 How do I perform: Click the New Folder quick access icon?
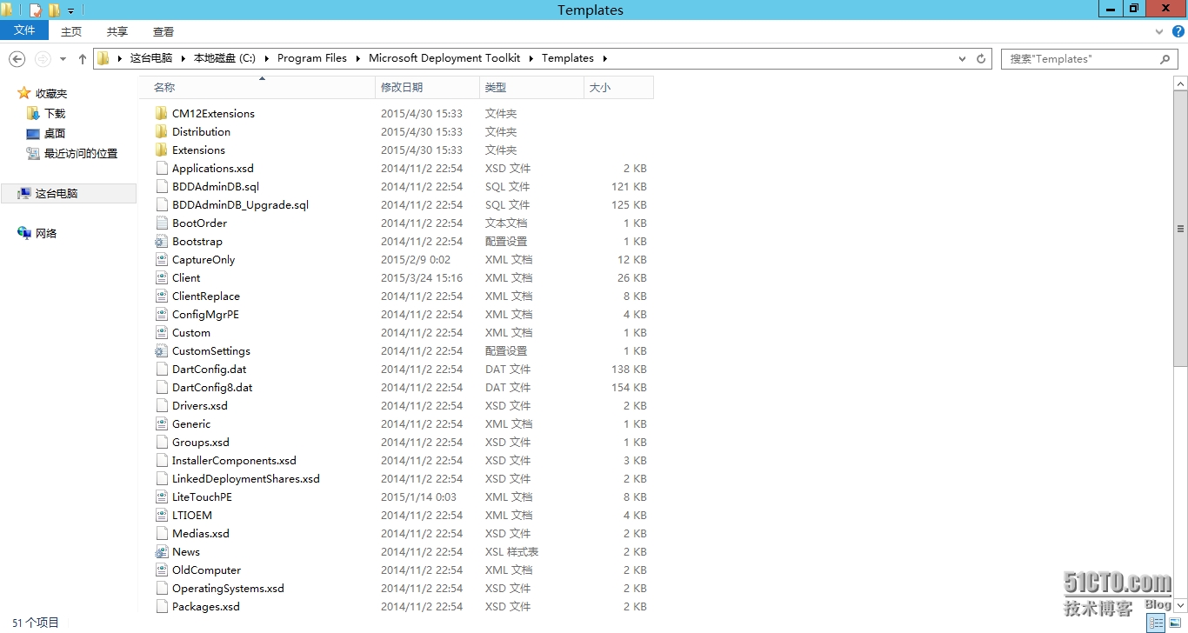pyautogui.click(x=54, y=10)
